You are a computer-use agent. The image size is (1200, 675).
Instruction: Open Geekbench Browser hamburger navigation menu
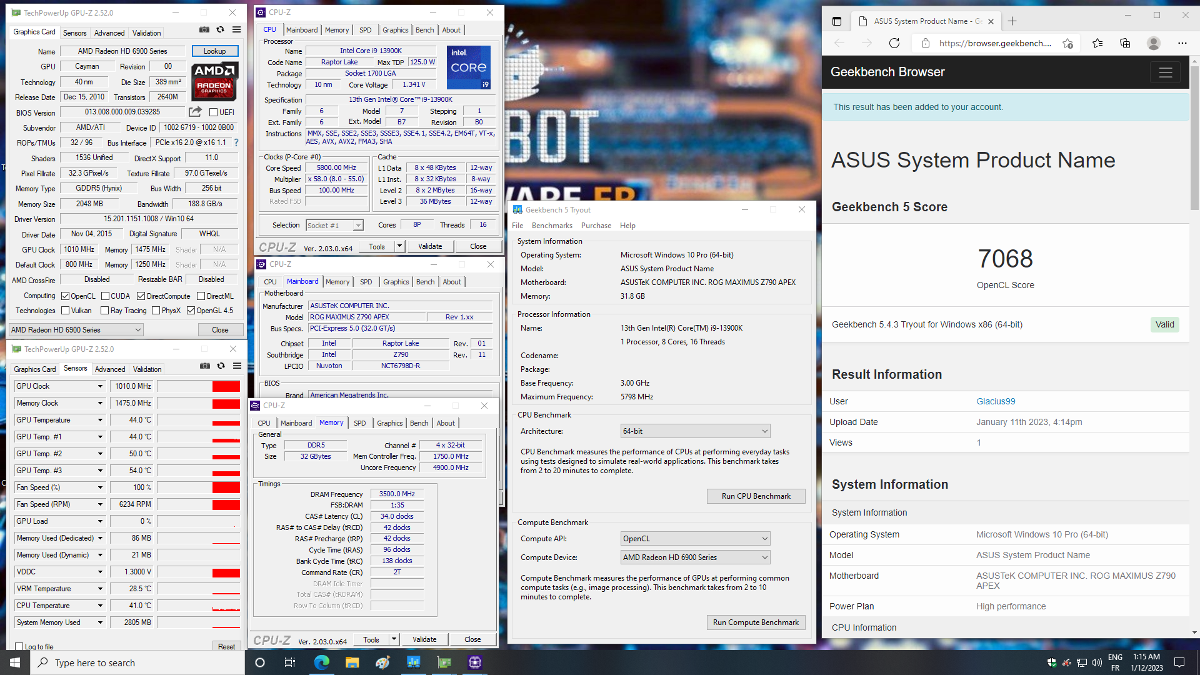click(x=1165, y=72)
